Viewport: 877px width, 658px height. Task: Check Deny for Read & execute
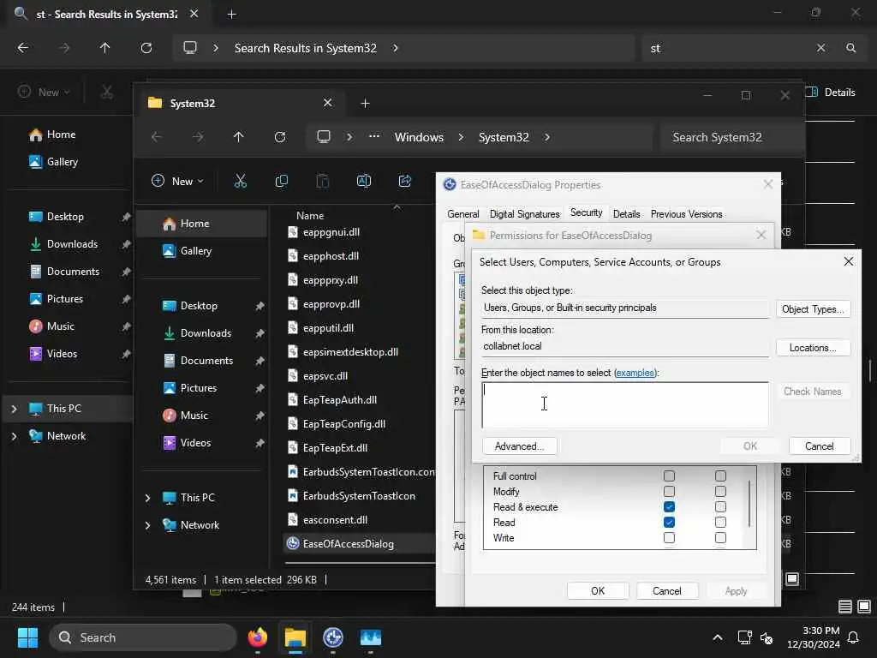click(x=720, y=507)
